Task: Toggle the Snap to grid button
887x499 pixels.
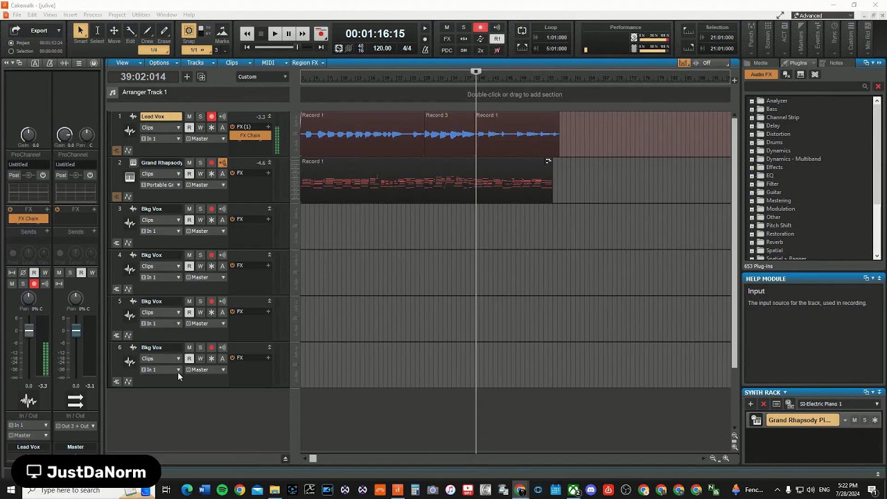Action: 188,30
